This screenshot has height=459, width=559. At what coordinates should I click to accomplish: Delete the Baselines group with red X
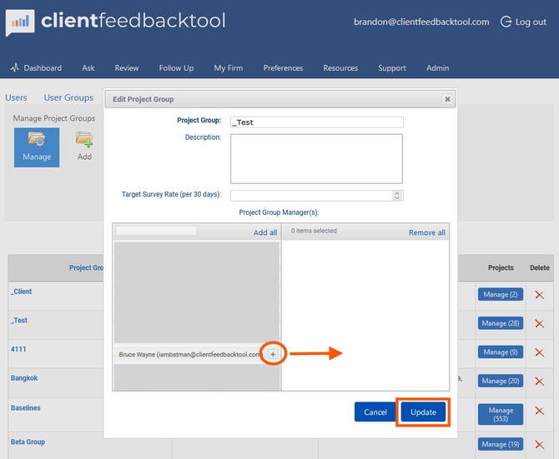[539, 411]
